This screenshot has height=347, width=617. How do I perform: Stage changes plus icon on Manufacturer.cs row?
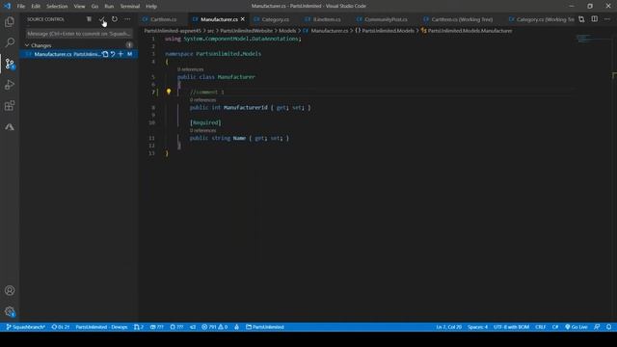[121, 54]
